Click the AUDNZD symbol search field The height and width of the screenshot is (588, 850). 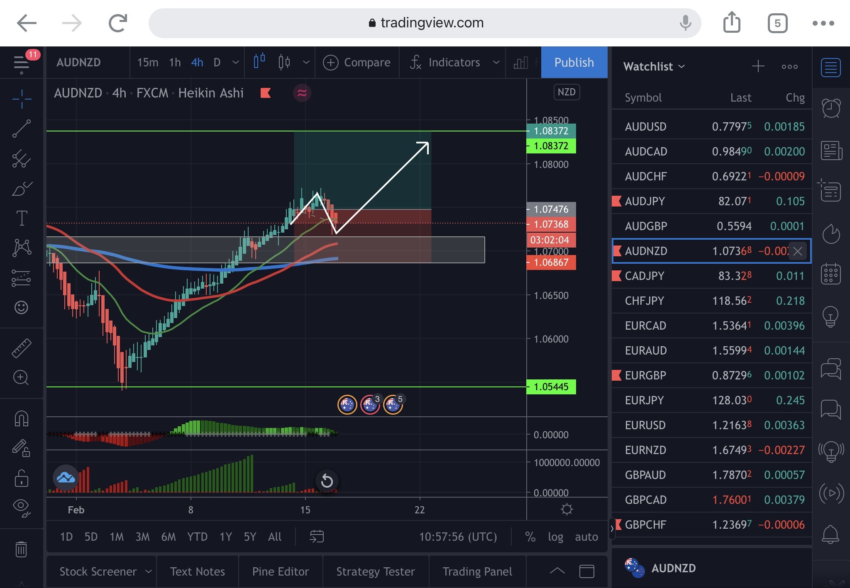tap(88, 63)
